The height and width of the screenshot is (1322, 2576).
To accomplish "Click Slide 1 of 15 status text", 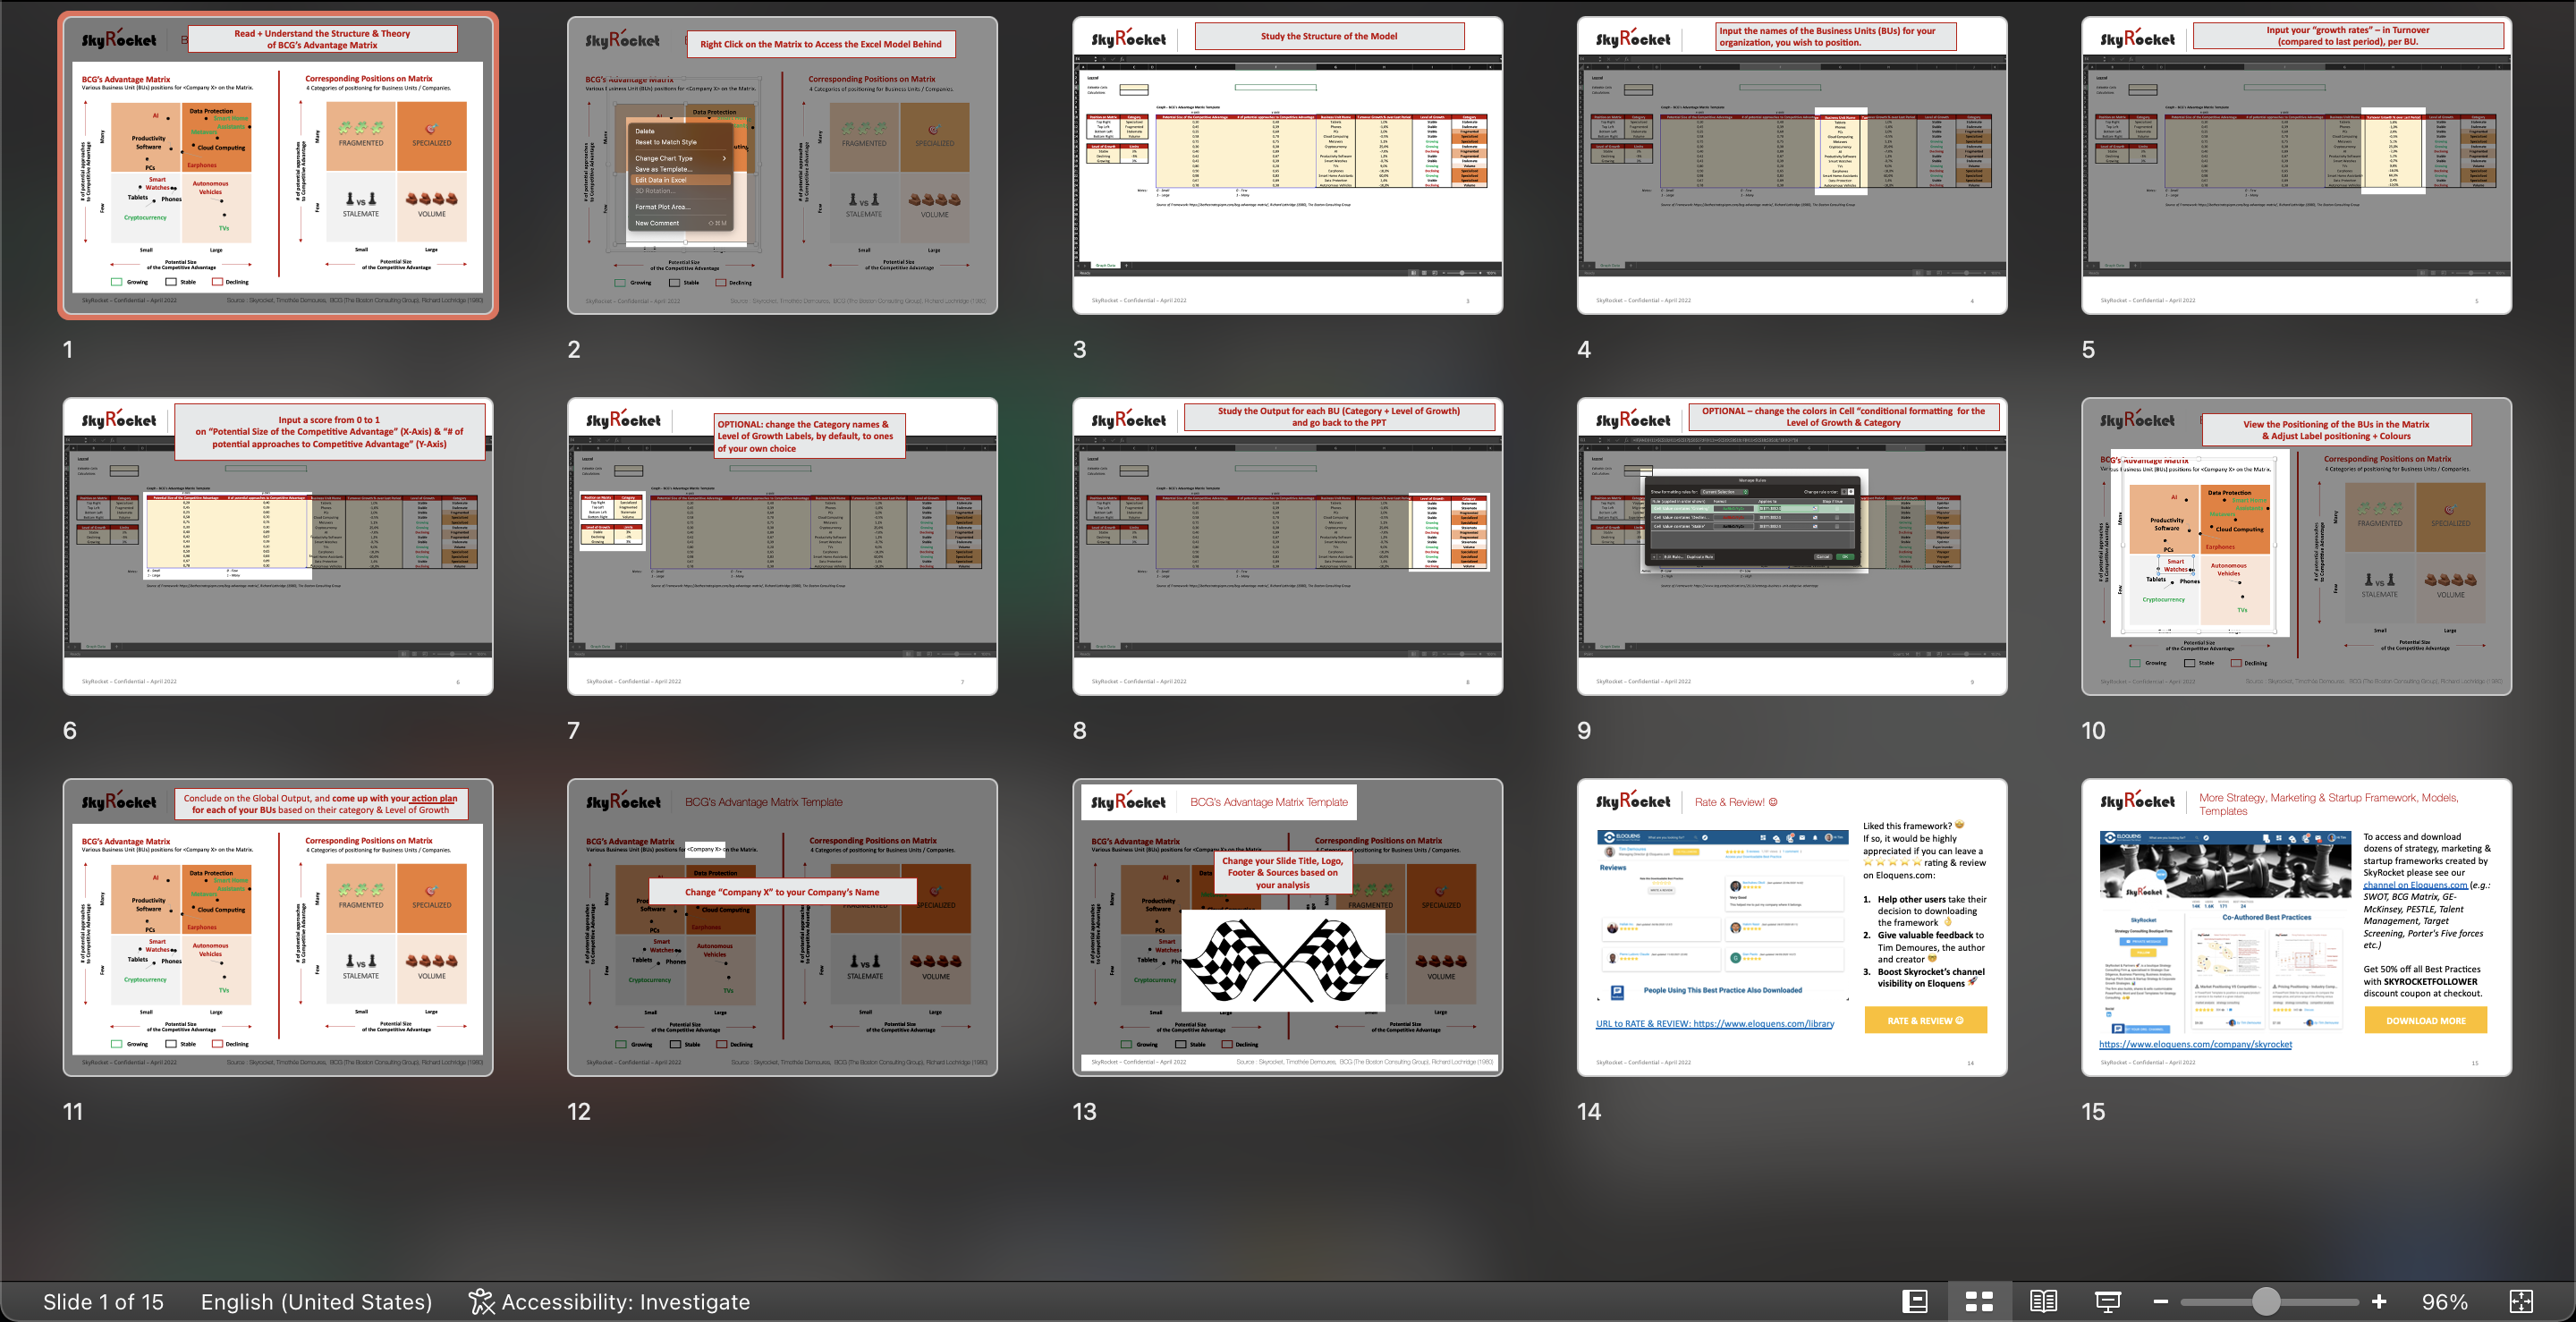I will point(103,1301).
